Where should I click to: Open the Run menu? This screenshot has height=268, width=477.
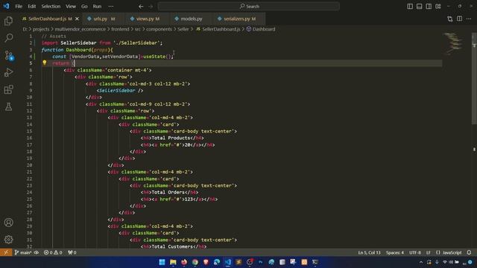coord(97,6)
